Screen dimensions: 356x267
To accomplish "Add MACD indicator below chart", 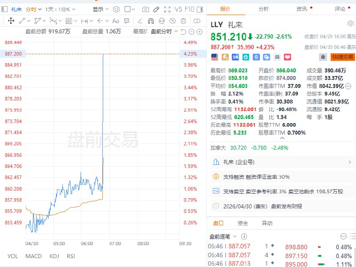I will coord(34,256).
